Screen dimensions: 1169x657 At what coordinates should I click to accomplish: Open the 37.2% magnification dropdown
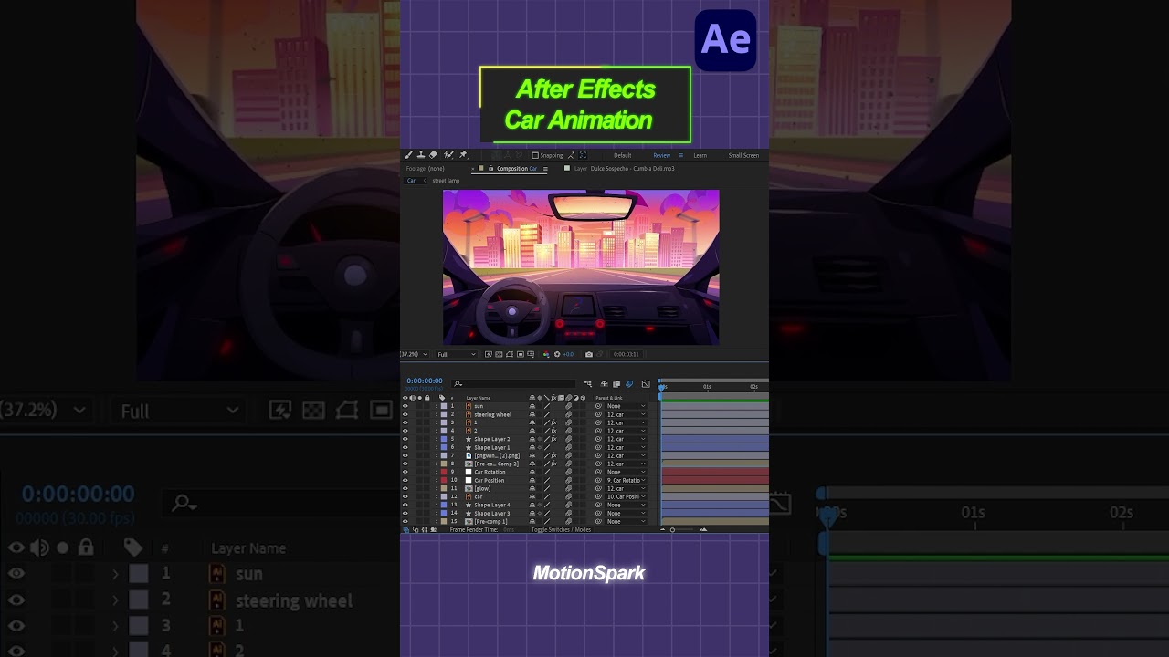coord(414,354)
